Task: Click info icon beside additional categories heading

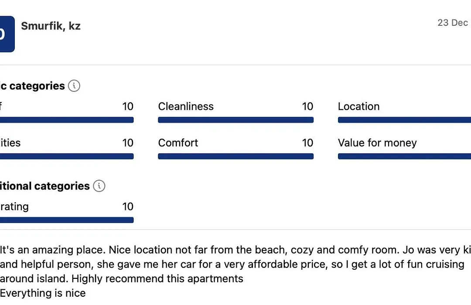Action: pos(99,186)
